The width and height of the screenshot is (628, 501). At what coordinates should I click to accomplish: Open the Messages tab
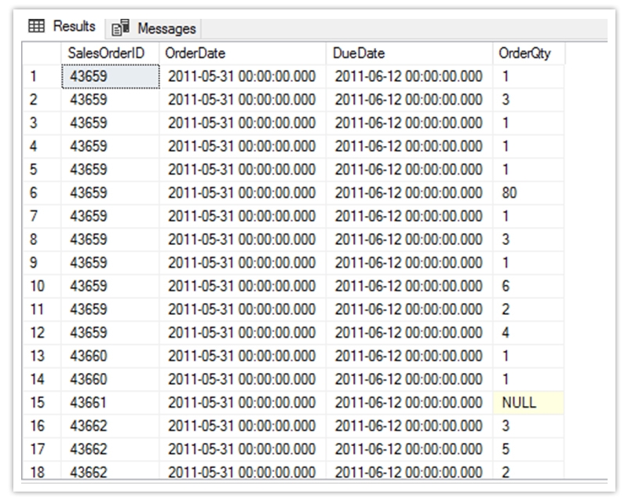pyautogui.click(x=153, y=28)
